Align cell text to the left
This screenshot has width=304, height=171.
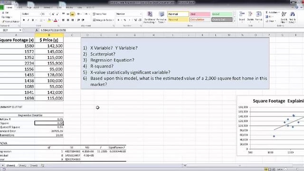coord(63,20)
